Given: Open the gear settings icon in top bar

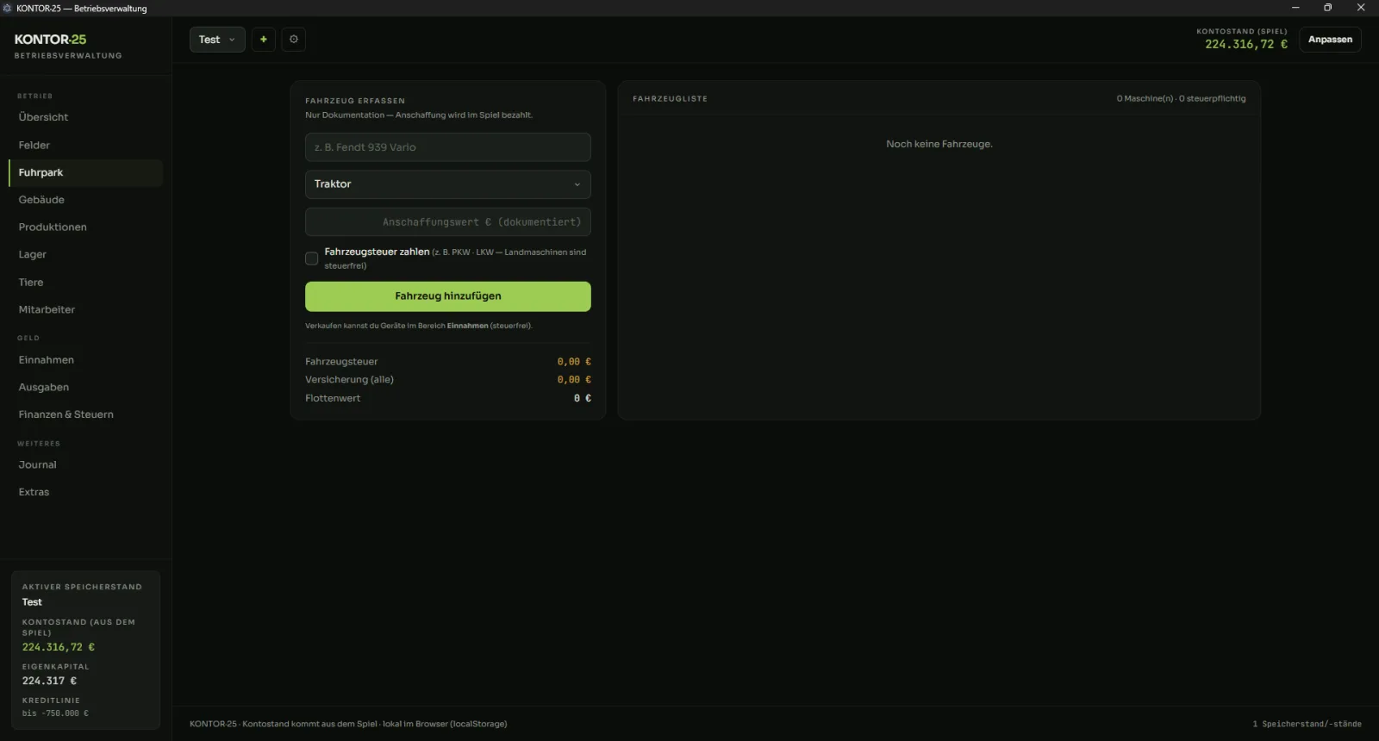Looking at the screenshot, I should [294, 40].
